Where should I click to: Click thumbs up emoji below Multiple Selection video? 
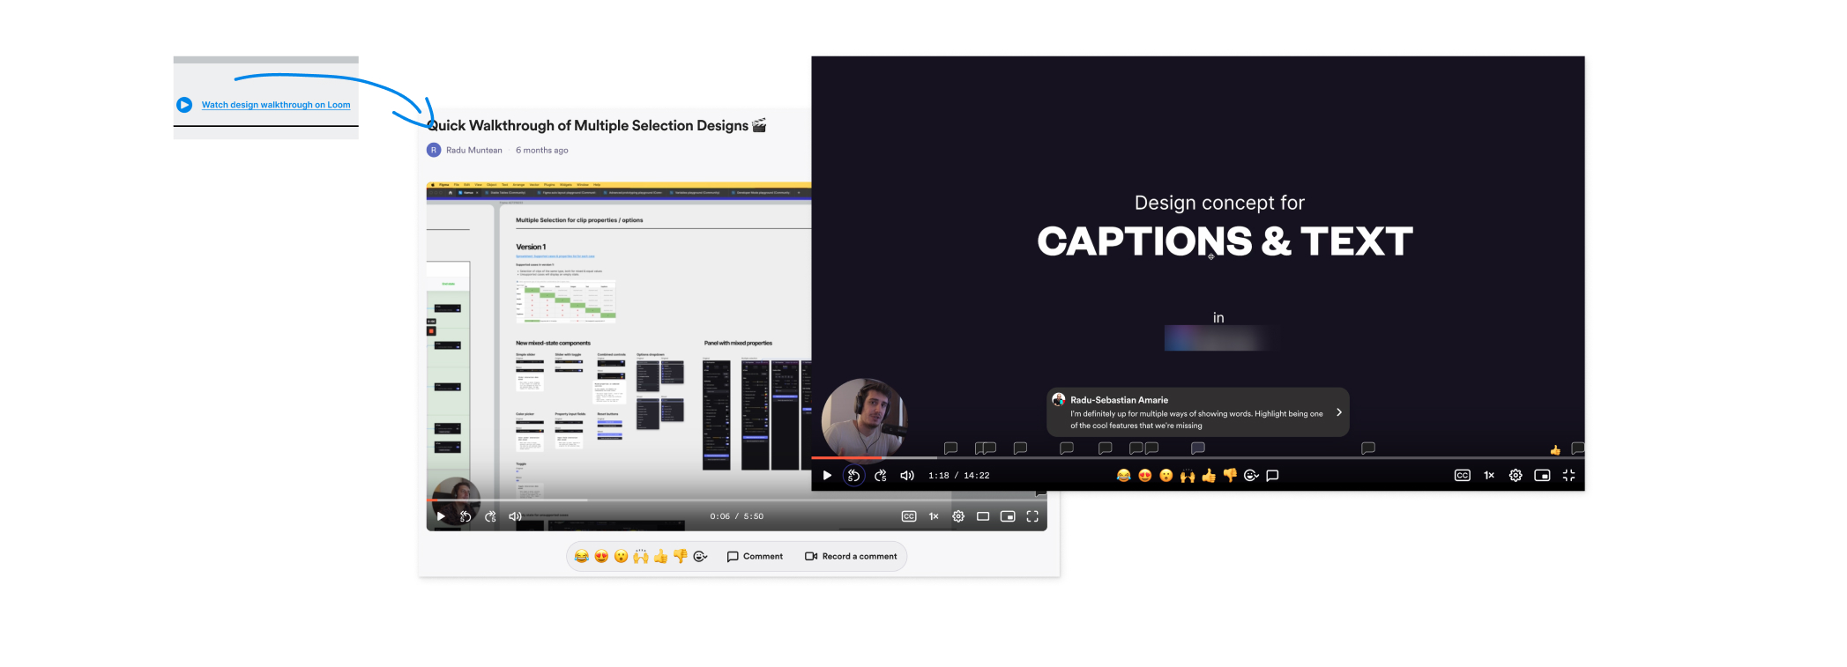(660, 557)
